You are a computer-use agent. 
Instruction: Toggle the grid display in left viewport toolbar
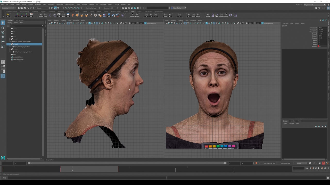click(68, 23)
